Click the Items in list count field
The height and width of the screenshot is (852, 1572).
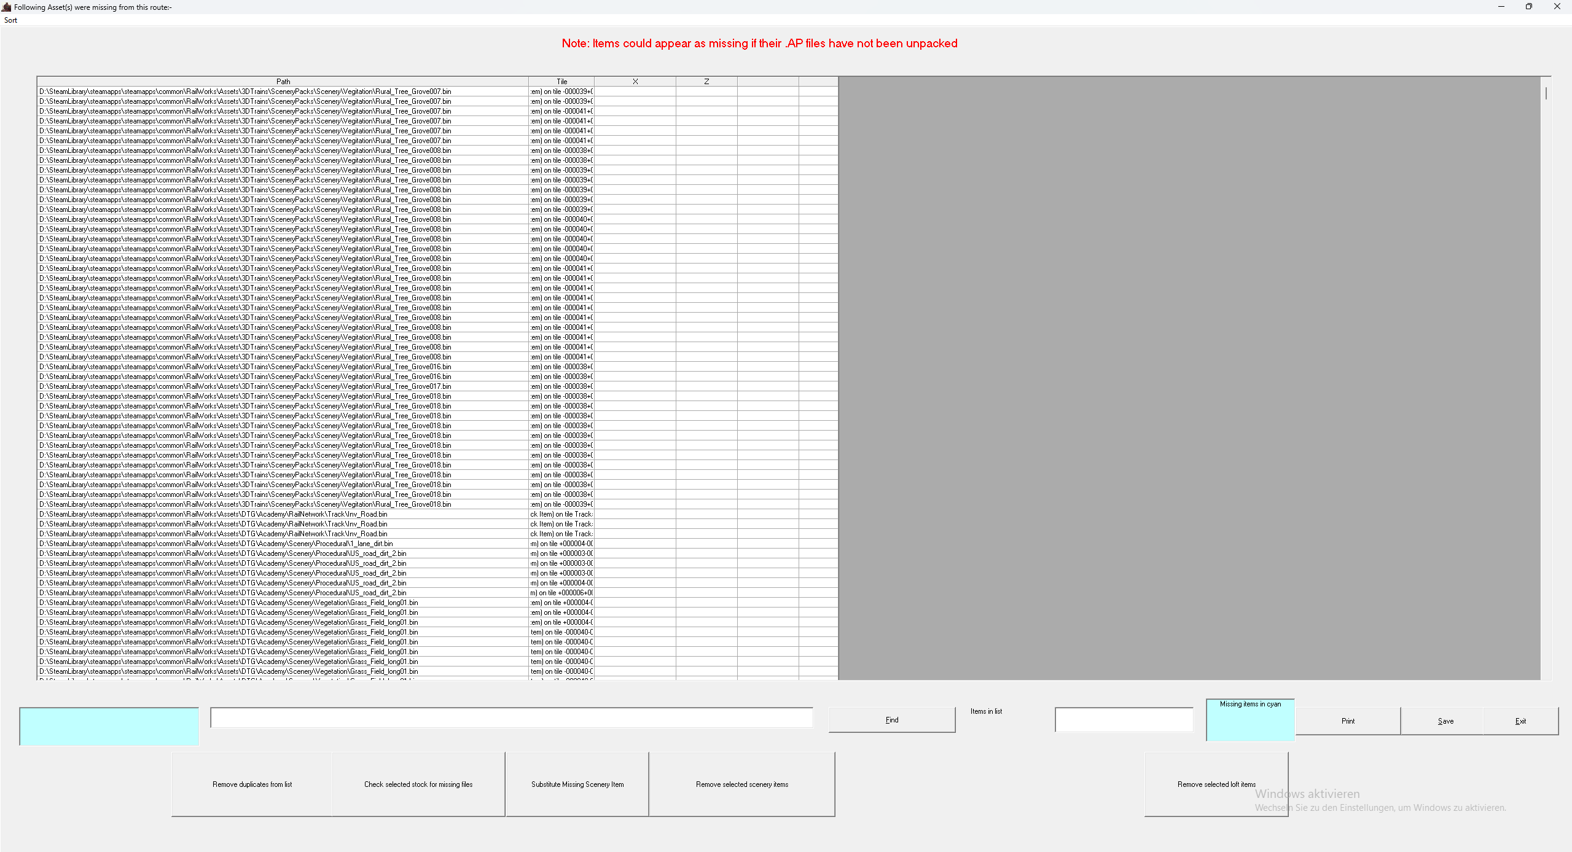pos(1124,720)
